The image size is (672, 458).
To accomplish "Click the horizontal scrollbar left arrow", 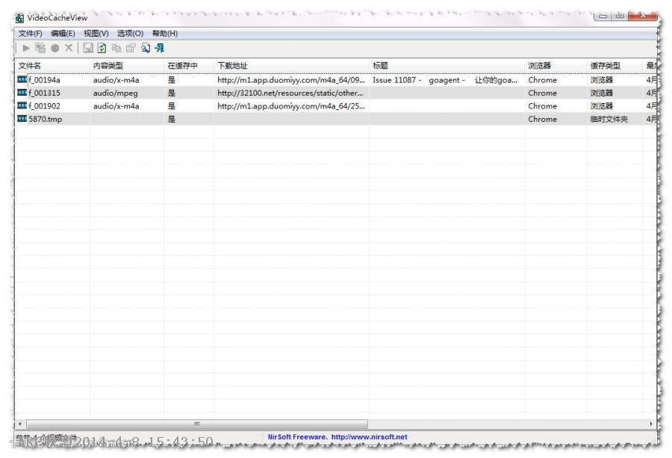I will [21, 424].
